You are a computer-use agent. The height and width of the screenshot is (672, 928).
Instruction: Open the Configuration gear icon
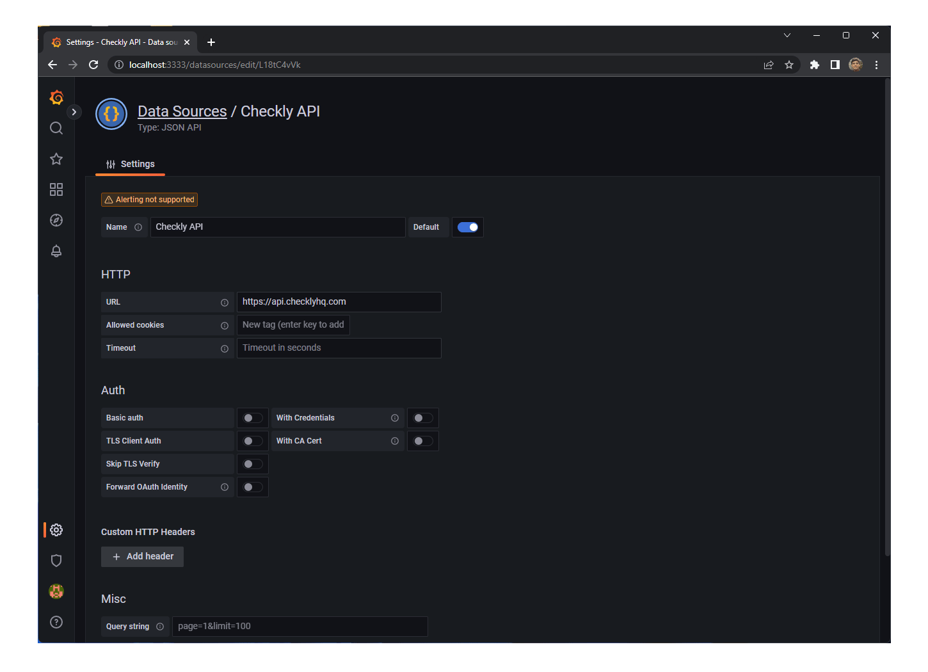coord(56,530)
